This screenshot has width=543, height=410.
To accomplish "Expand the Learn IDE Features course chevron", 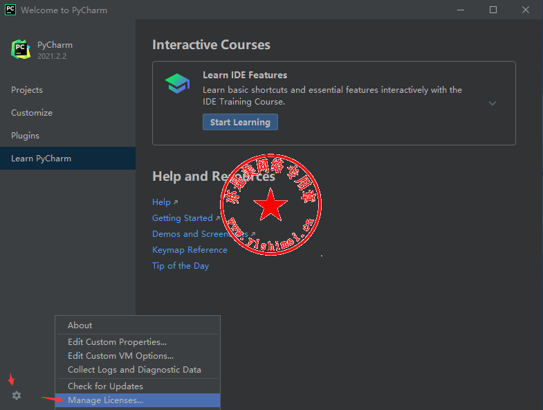I will click(493, 103).
